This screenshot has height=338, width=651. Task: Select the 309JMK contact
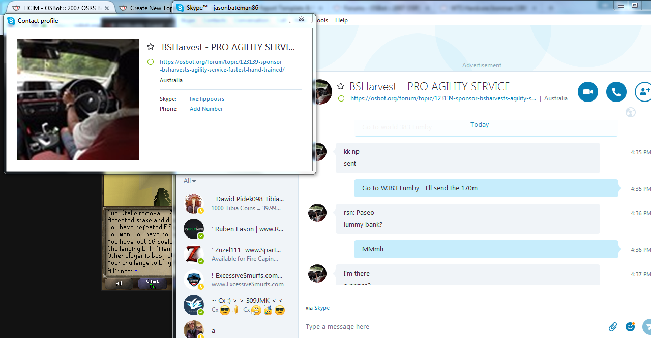click(236, 305)
